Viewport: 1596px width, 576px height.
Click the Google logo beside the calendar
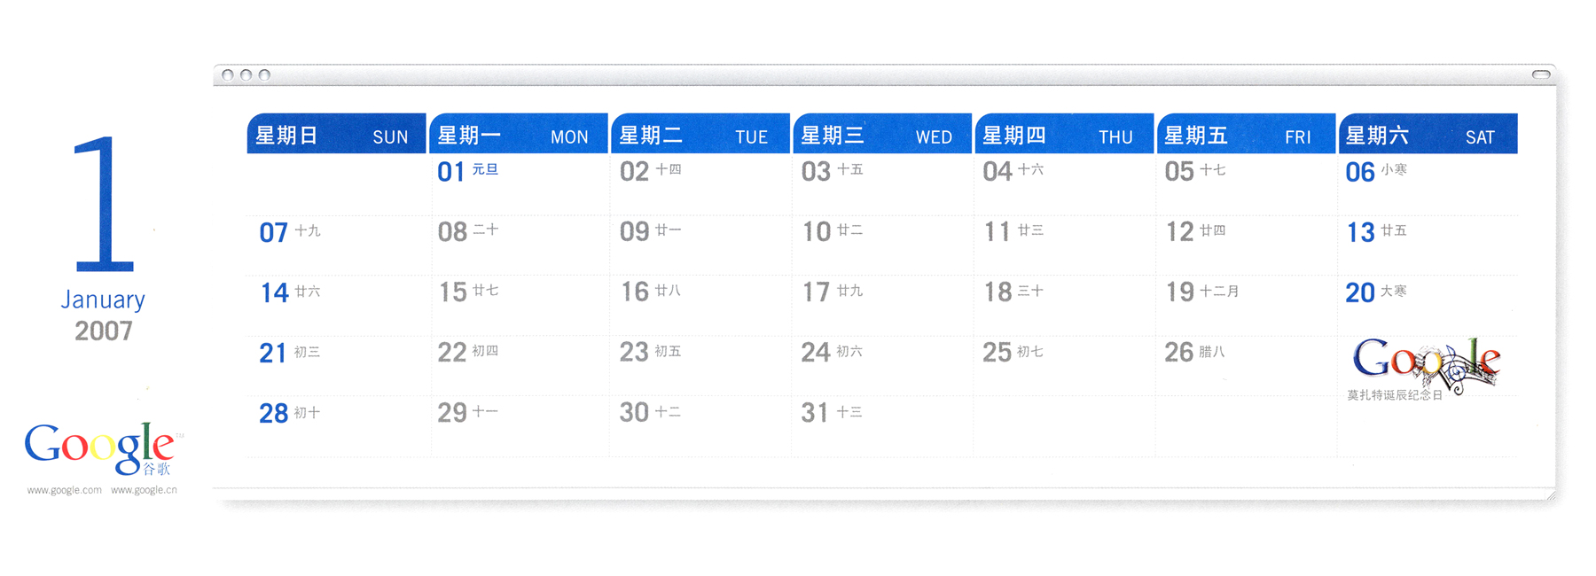point(104,448)
